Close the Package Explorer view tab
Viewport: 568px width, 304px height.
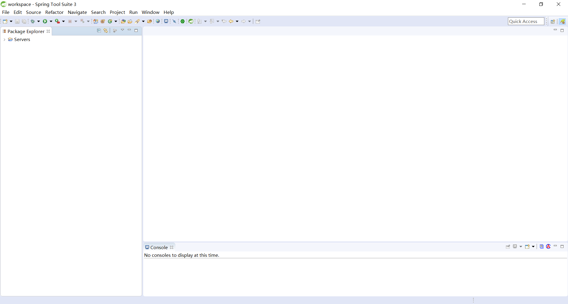click(48, 31)
